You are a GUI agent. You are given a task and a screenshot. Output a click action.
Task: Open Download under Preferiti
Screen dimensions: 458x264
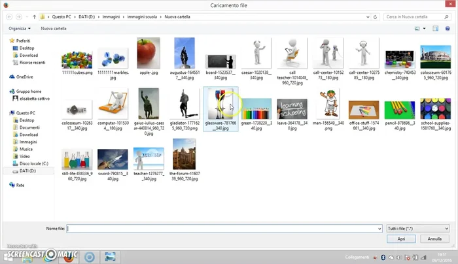pyautogui.click(x=28, y=55)
